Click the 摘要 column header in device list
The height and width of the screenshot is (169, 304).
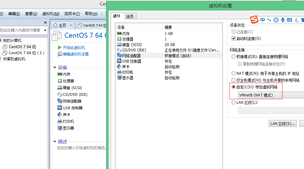coord(168,27)
